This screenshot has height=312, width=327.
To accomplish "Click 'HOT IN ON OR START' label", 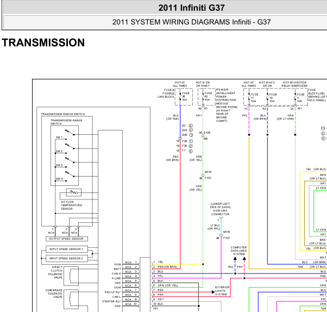I will click(x=203, y=84).
